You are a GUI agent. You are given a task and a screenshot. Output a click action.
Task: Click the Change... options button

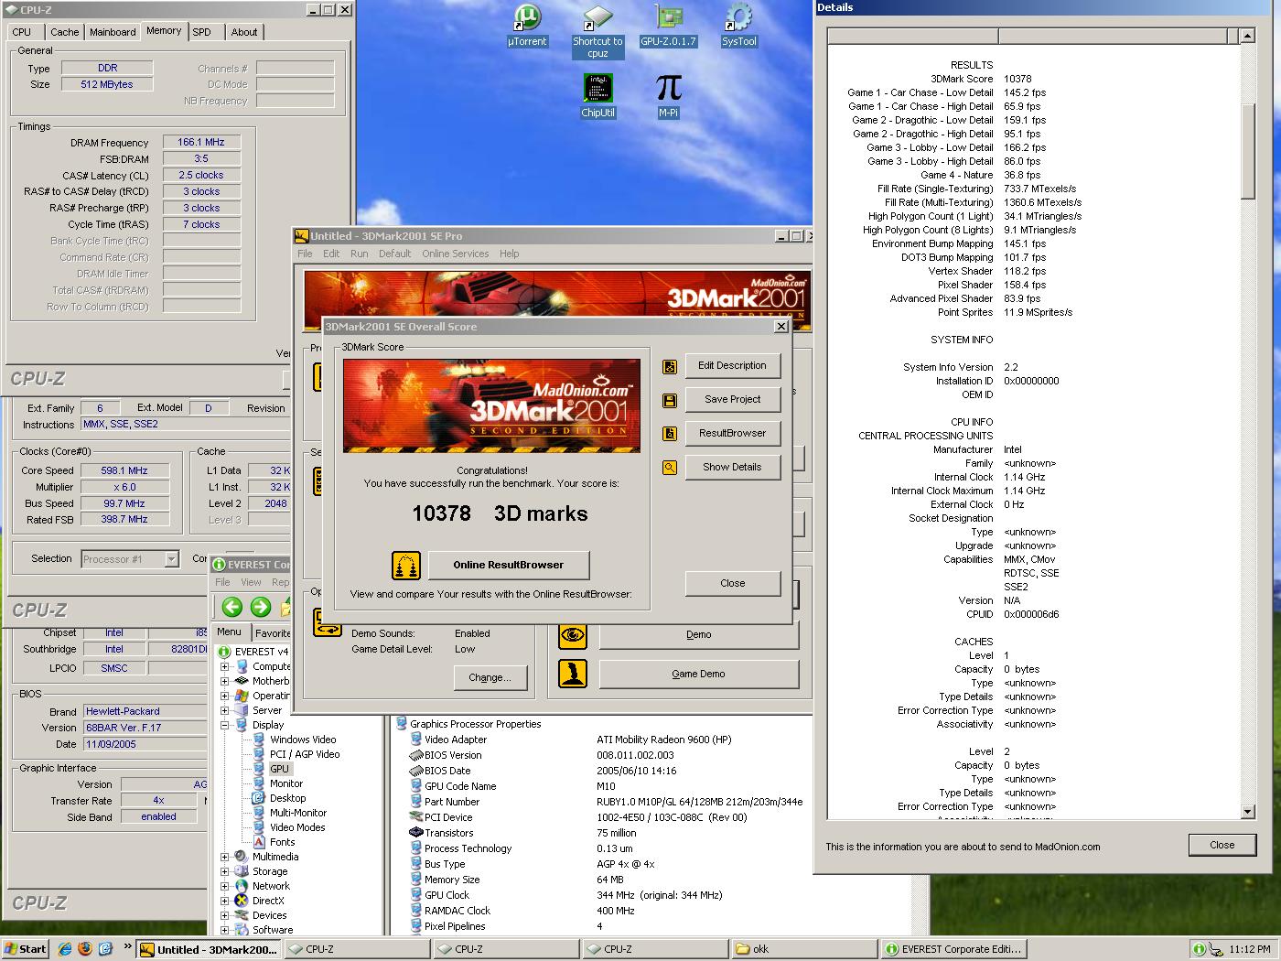tap(490, 677)
